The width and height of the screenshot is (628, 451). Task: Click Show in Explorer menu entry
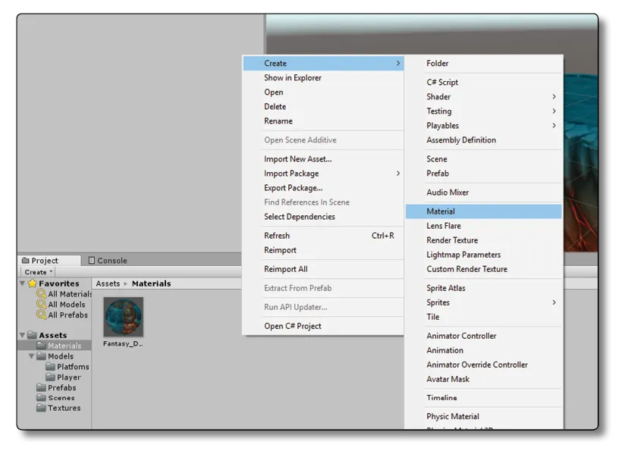(x=293, y=78)
